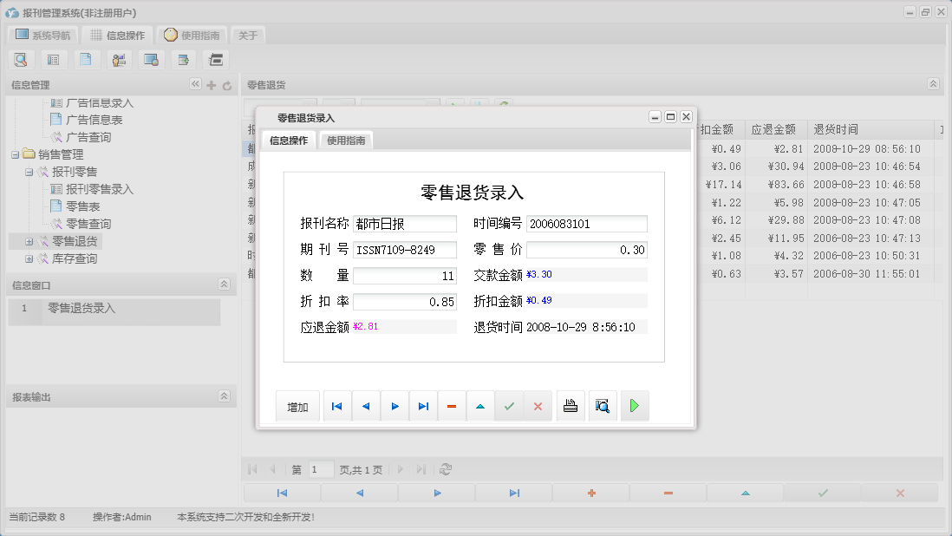
Task: Click the print preview icon in the dialog
Action: 603,405
